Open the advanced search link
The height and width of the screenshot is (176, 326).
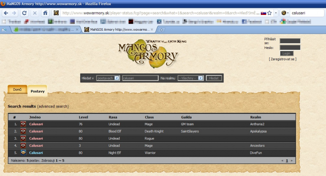(53, 106)
